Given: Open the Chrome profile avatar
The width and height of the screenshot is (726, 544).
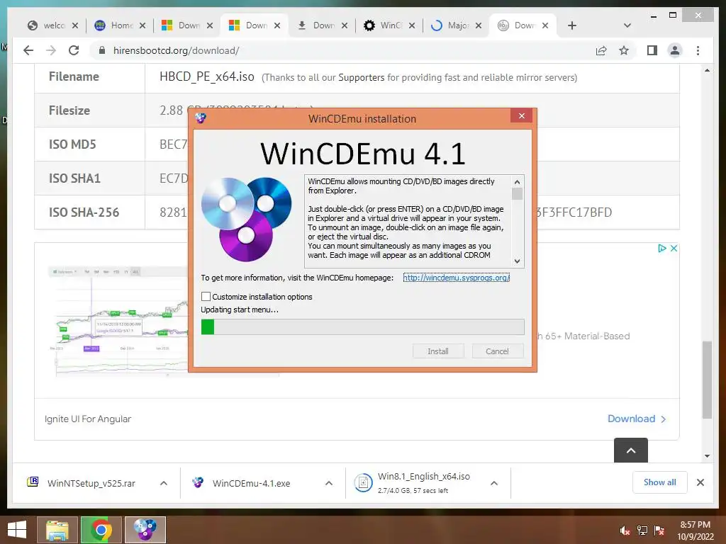Looking at the screenshot, I should (x=675, y=50).
